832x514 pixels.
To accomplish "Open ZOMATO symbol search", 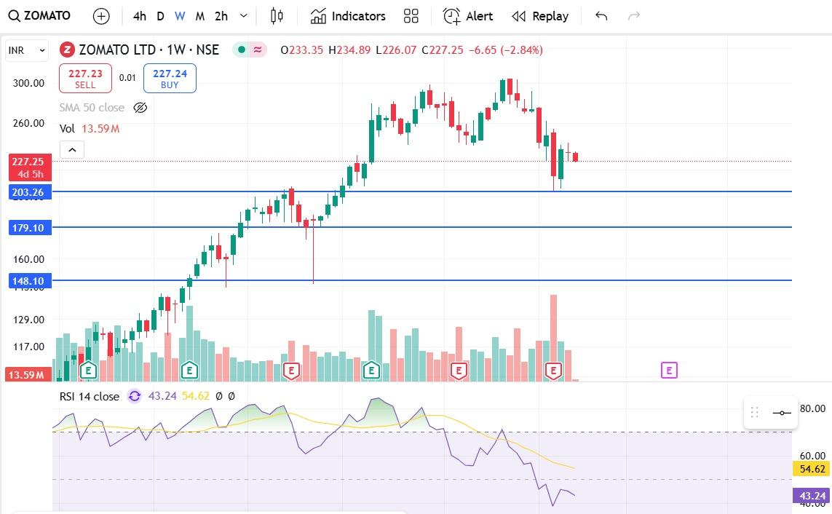I will pos(40,16).
